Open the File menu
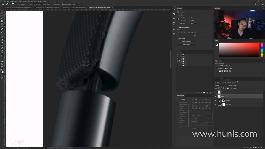 click(x=5, y=1)
